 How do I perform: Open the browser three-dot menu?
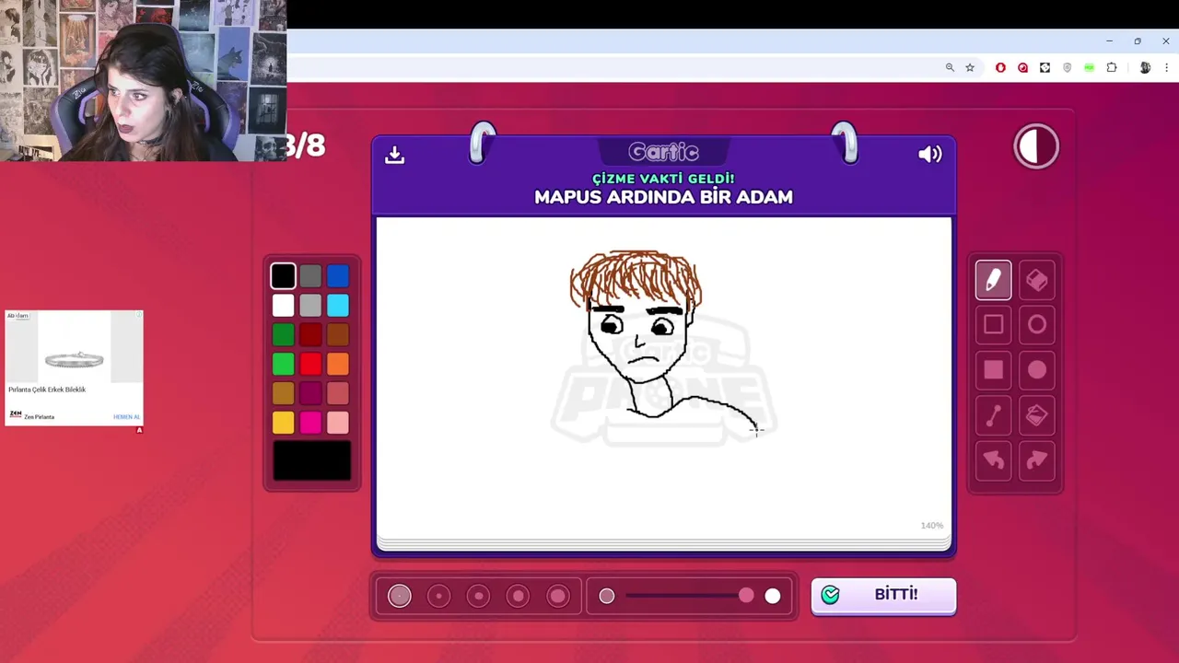(x=1167, y=67)
